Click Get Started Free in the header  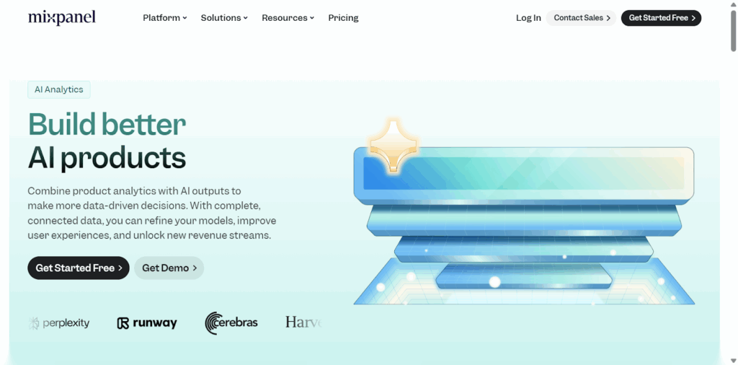(661, 18)
